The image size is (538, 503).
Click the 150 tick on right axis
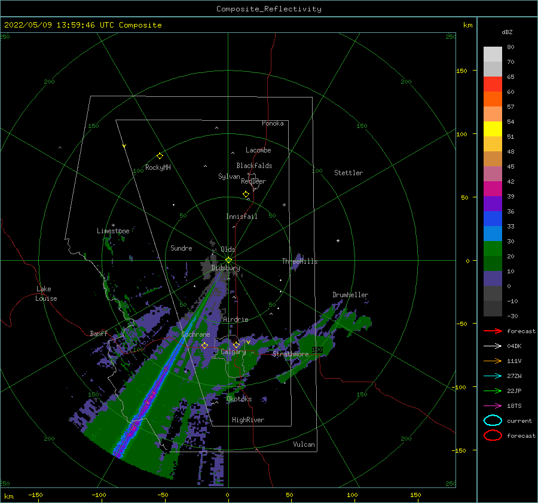[461, 71]
